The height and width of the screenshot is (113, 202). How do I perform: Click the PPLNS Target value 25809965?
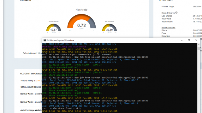pos(197,7)
